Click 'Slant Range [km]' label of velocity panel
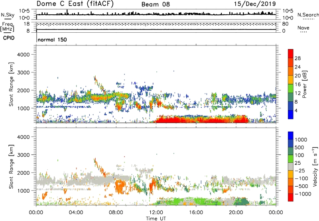The image size is (319, 221). click(x=11, y=166)
